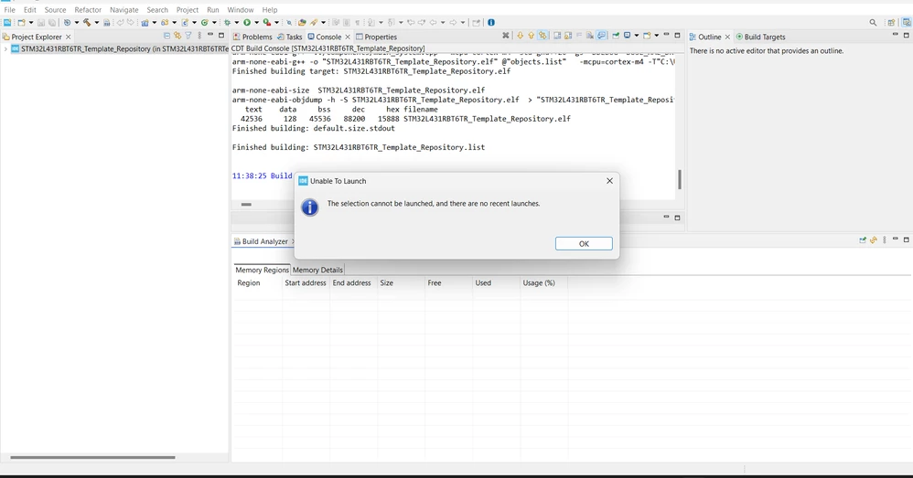Click the console next-error down arrow icon

(x=521, y=36)
